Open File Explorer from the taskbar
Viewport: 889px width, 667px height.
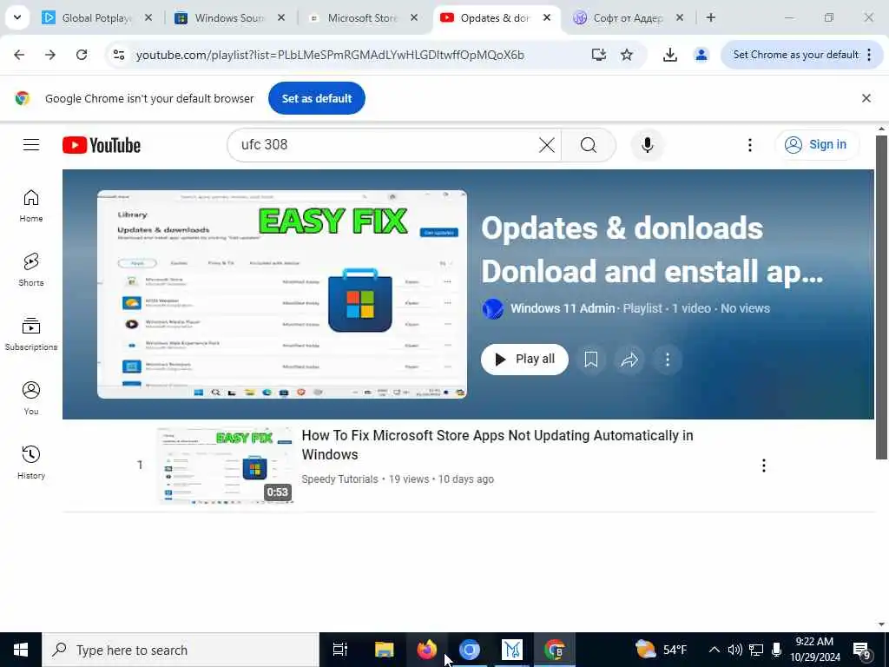tap(384, 650)
